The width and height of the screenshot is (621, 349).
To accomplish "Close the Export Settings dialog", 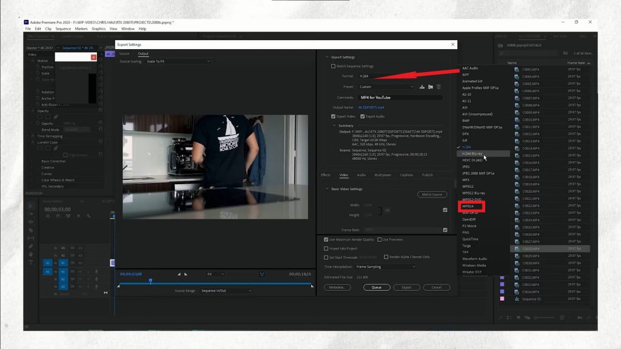I will 452,44.
